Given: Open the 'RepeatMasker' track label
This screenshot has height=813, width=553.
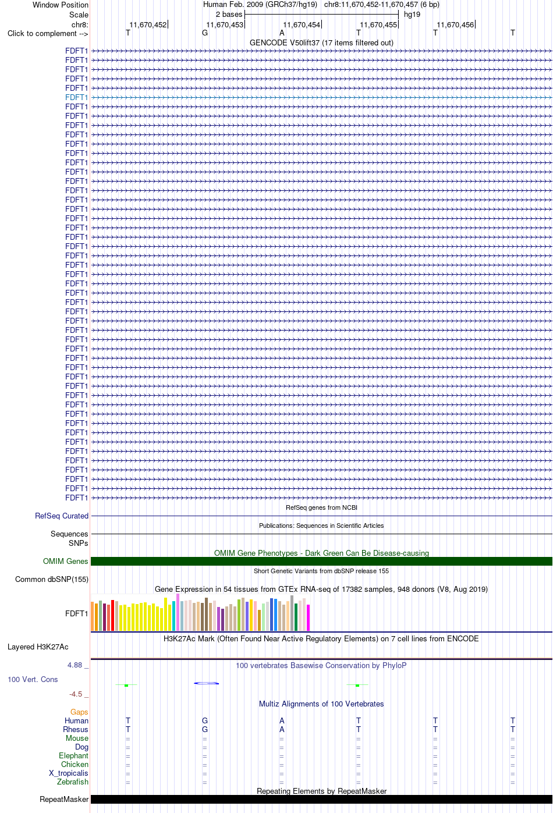Looking at the screenshot, I should click(64, 799).
